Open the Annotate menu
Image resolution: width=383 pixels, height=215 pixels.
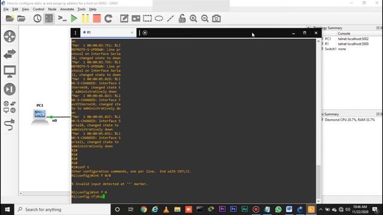67,10
